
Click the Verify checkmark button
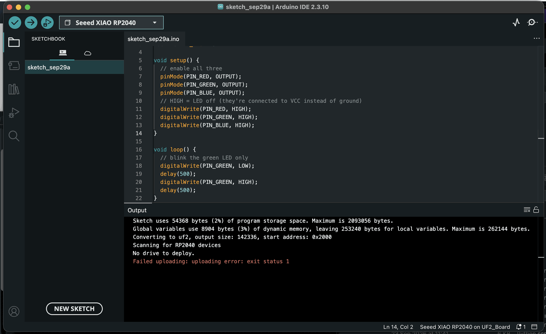tap(15, 23)
